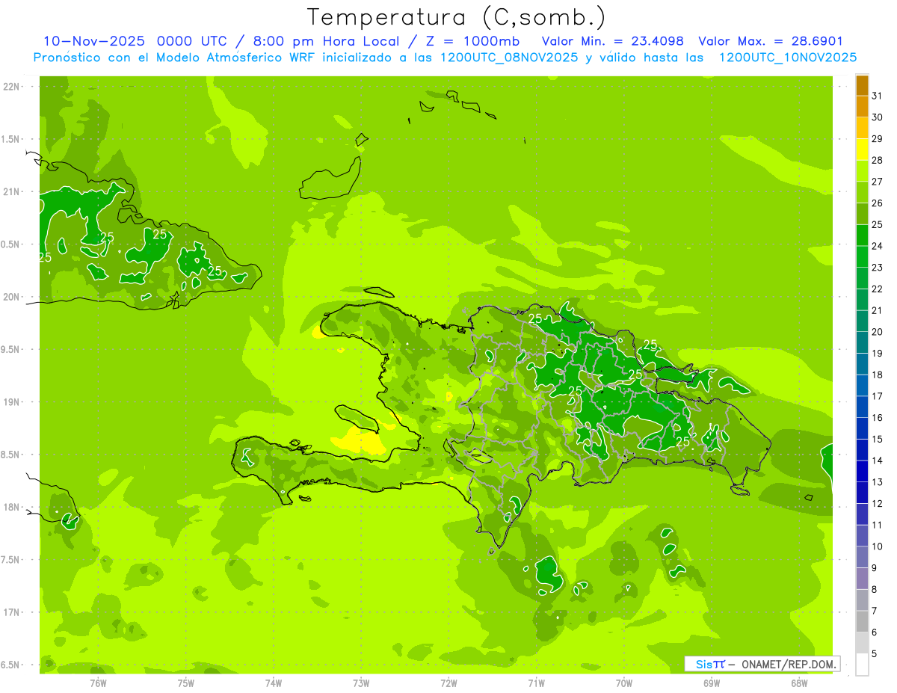Pick the purple legend swatch between 9 and 10
This screenshot has height=693, width=897.
(x=862, y=557)
